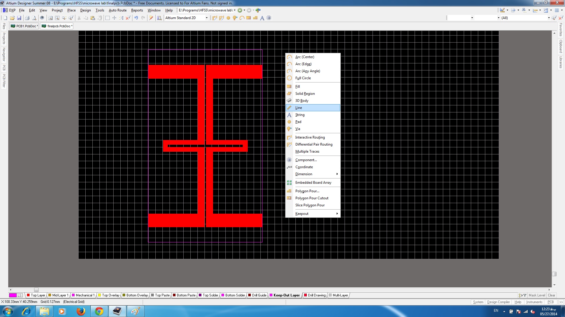
Task: Click the Place Polygon Pour toolbar icon
Action: click(255, 18)
